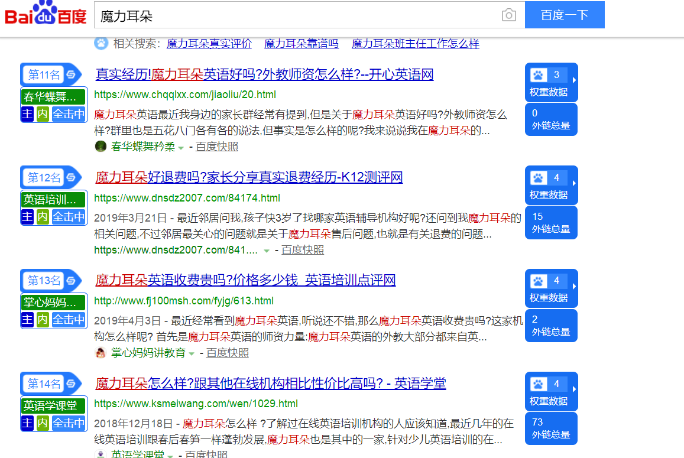This screenshot has width=684, height=458.
Task: Click the 全击中 tag under 掌心妈妈 label
Action: click(69, 320)
